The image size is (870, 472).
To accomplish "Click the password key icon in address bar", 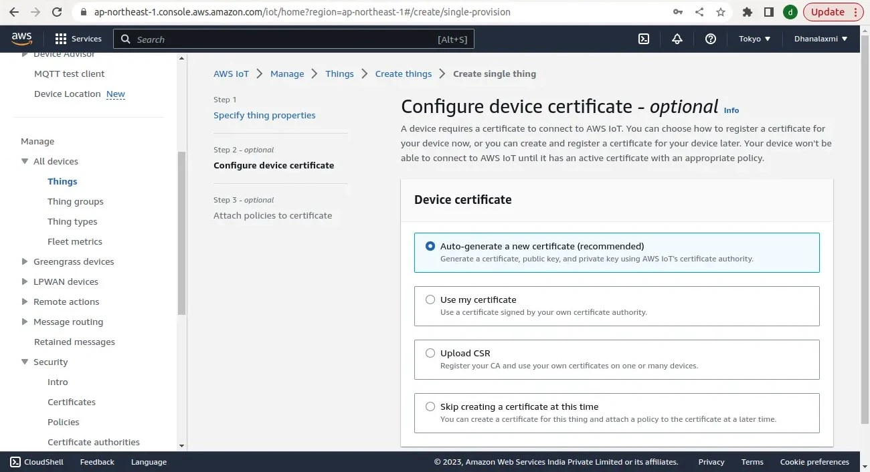I will [x=678, y=12].
